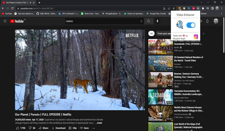This screenshot has width=225, height=131.
Task: Open the media controls icon
Action: coord(208,8)
